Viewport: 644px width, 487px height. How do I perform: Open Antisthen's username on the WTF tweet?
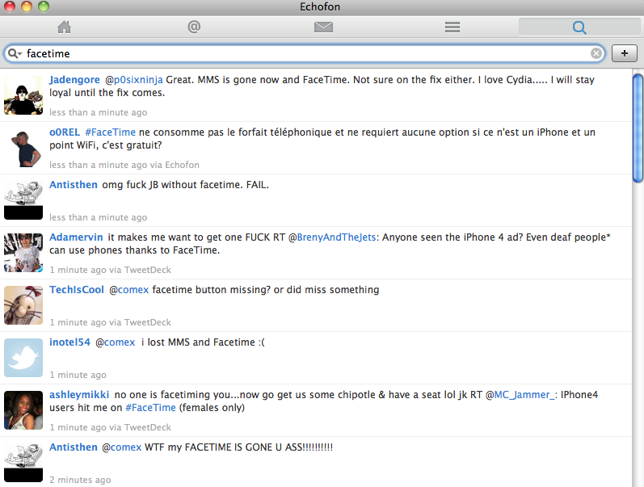[x=73, y=447]
